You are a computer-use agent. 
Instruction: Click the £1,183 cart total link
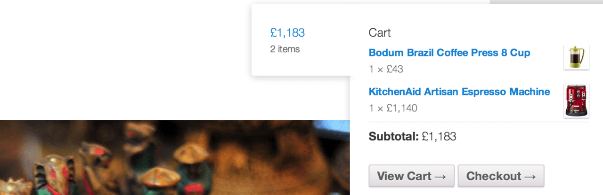[x=287, y=33]
